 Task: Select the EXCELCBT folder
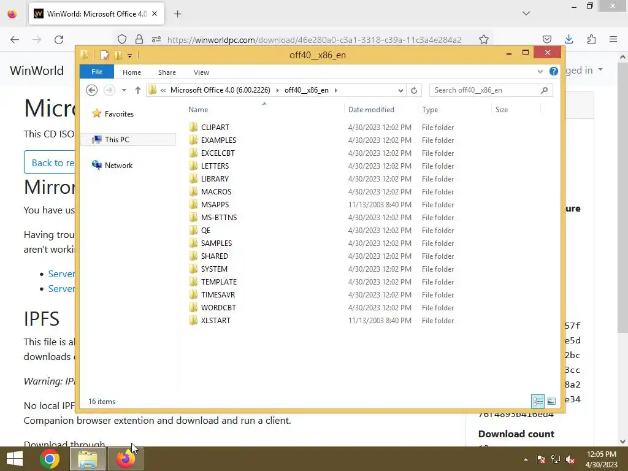tap(218, 153)
